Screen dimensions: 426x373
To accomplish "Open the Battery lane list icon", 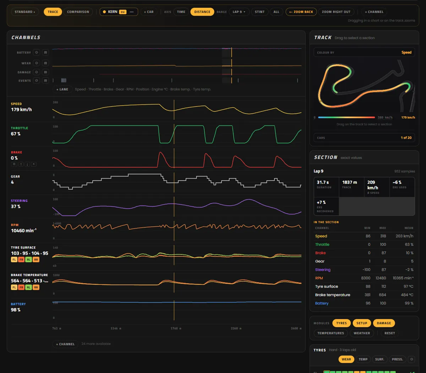I will pyautogui.click(x=45, y=53).
